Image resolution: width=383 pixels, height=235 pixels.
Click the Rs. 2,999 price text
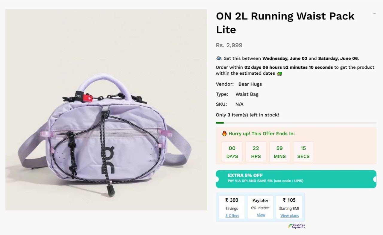tap(229, 45)
